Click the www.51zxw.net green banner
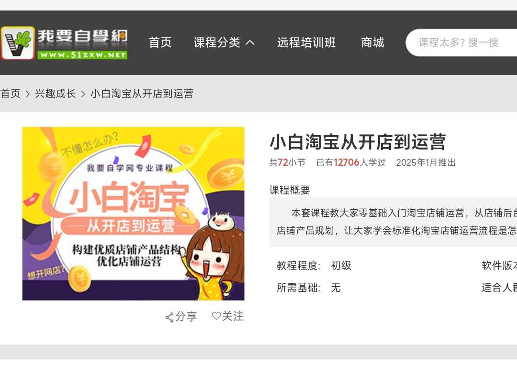The width and height of the screenshot is (517, 365). [82, 55]
